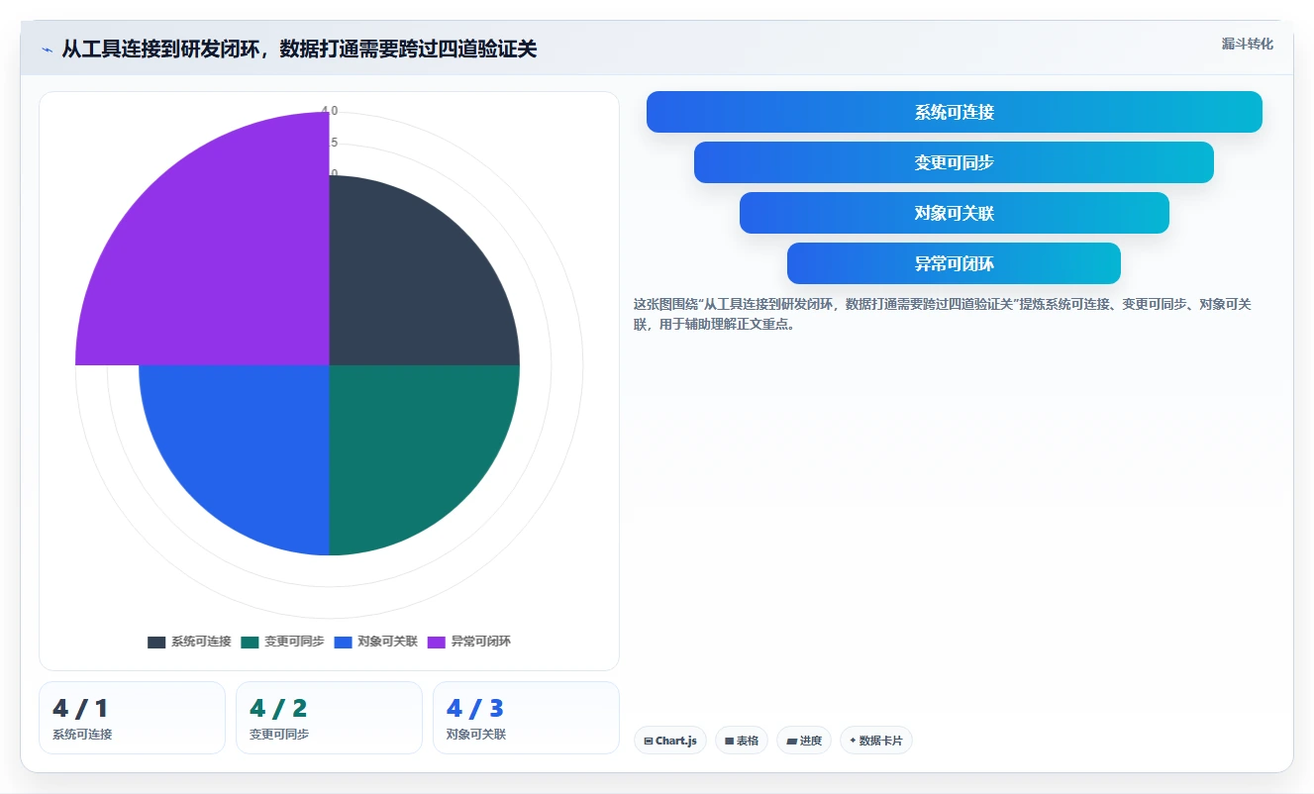
Task: Select the 系统可连接 funnel stage bar
Action: (x=955, y=112)
